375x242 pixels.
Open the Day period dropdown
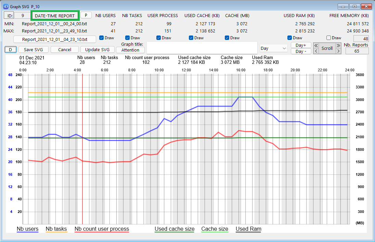tap(273, 48)
